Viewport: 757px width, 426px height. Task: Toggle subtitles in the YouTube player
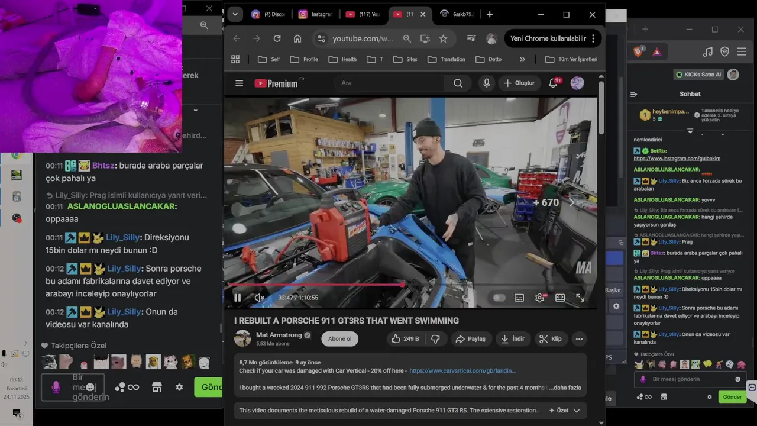click(x=519, y=298)
